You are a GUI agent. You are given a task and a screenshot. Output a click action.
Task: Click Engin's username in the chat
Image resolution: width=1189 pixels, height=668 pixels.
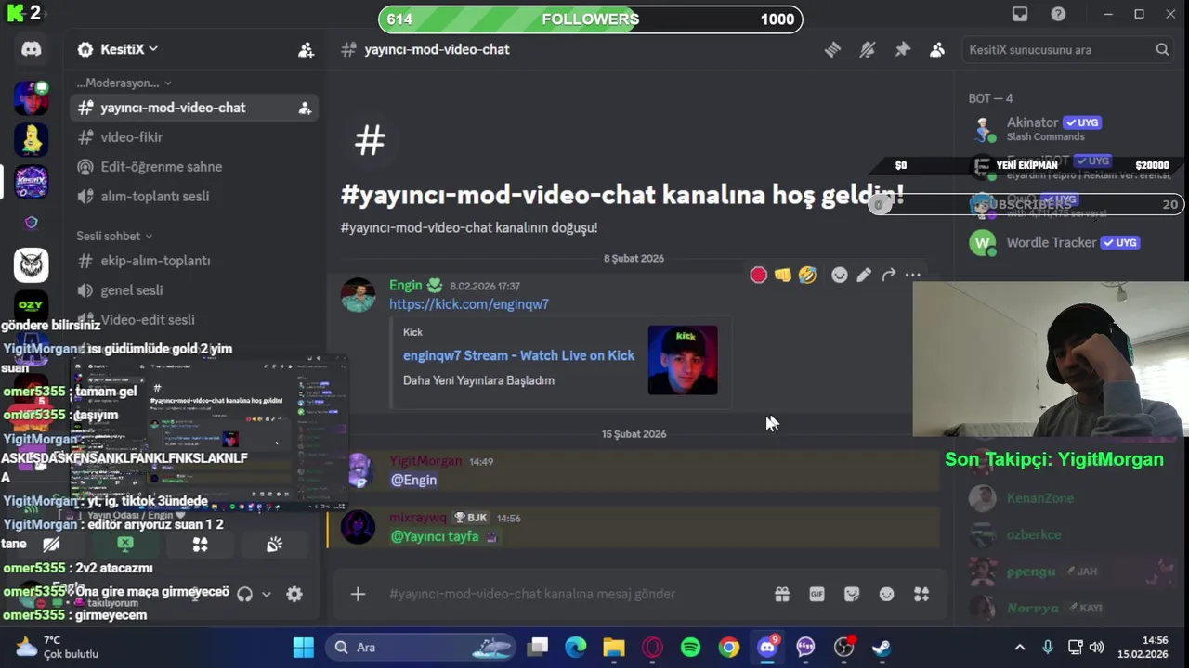coord(406,286)
